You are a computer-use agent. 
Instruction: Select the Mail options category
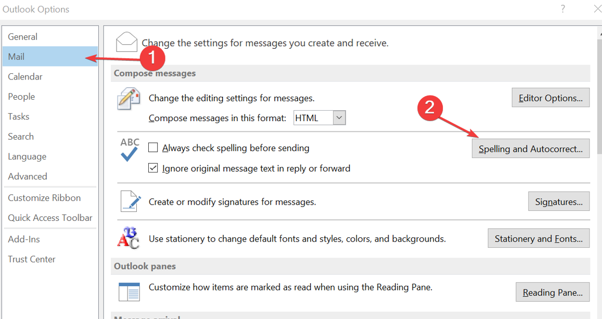[50, 56]
